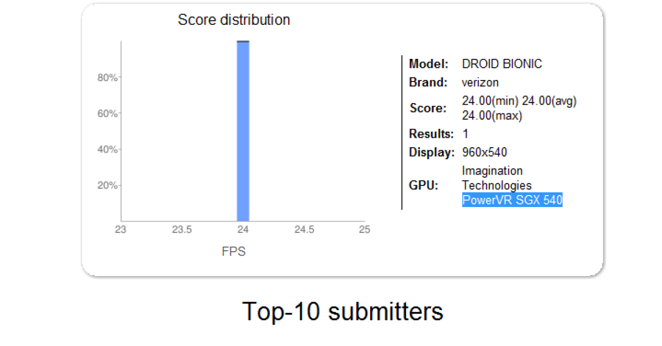Image resolution: width=662 pixels, height=346 pixels.
Task: Click the '960x540' display value
Action: tap(484, 152)
